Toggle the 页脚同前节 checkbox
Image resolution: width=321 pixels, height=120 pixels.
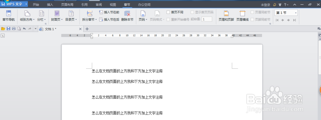pyautogui.click(x=252, y=19)
